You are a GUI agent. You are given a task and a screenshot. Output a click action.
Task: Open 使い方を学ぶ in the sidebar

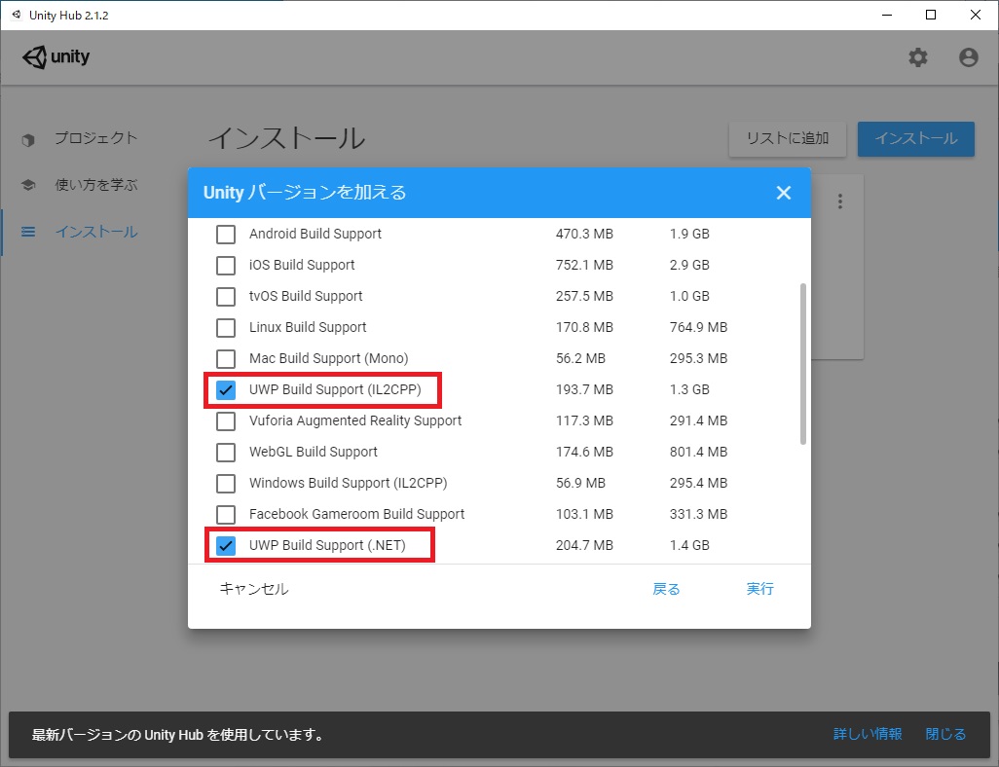point(96,185)
